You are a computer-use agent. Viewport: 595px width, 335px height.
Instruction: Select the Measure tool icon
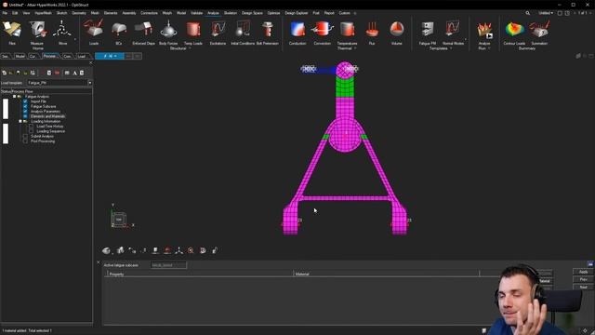coord(37,30)
